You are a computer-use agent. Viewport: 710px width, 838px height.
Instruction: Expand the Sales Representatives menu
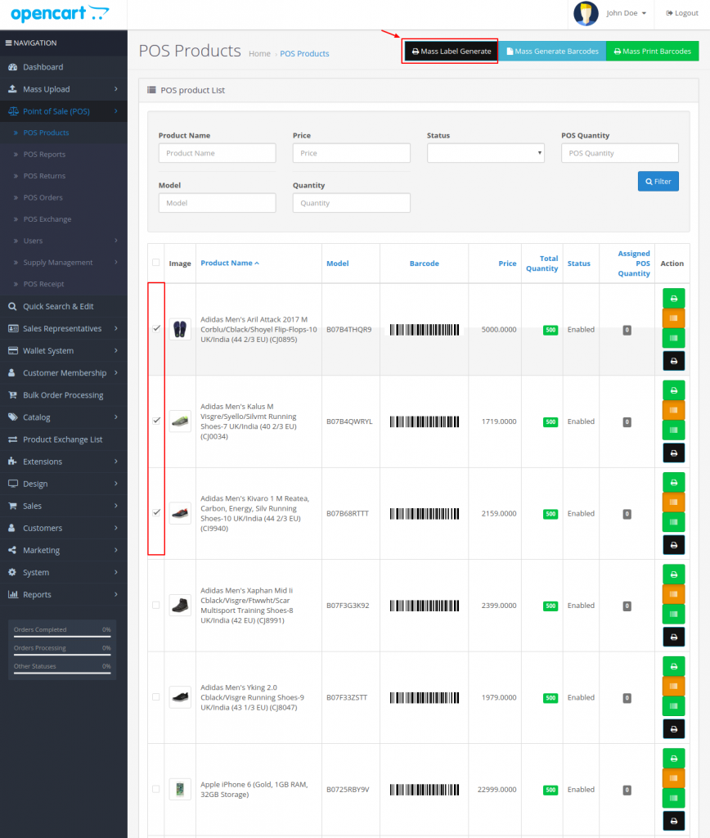pyautogui.click(x=64, y=328)
